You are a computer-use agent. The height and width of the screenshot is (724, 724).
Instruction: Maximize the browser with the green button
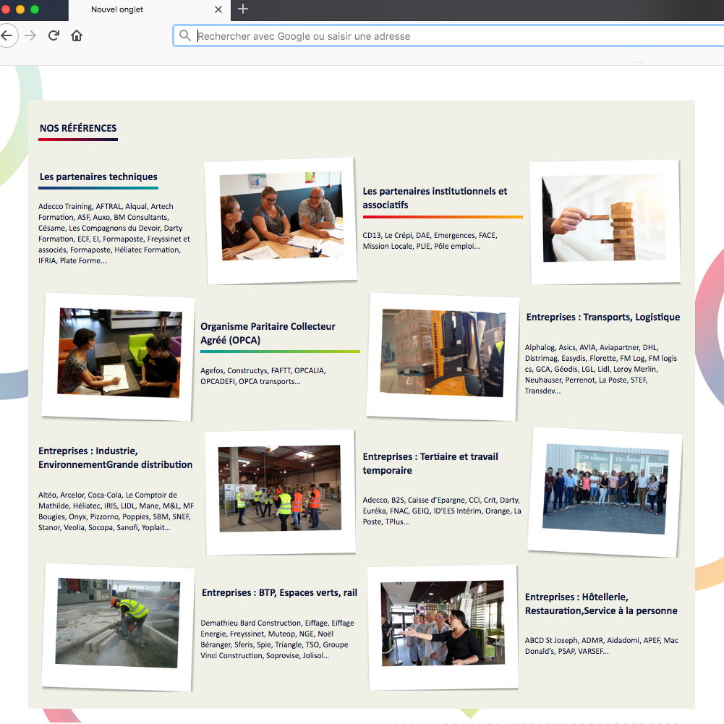coord(35,9)
